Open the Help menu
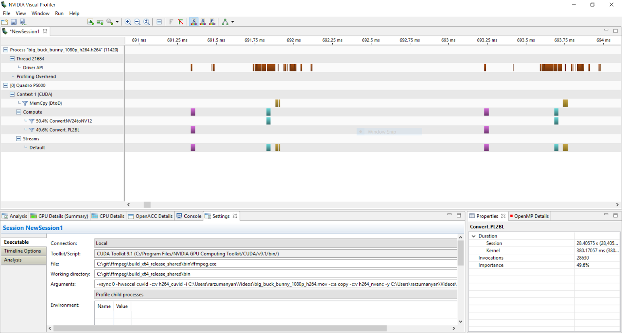The height and width of the screenshot is (333, 622). [74, 13]
